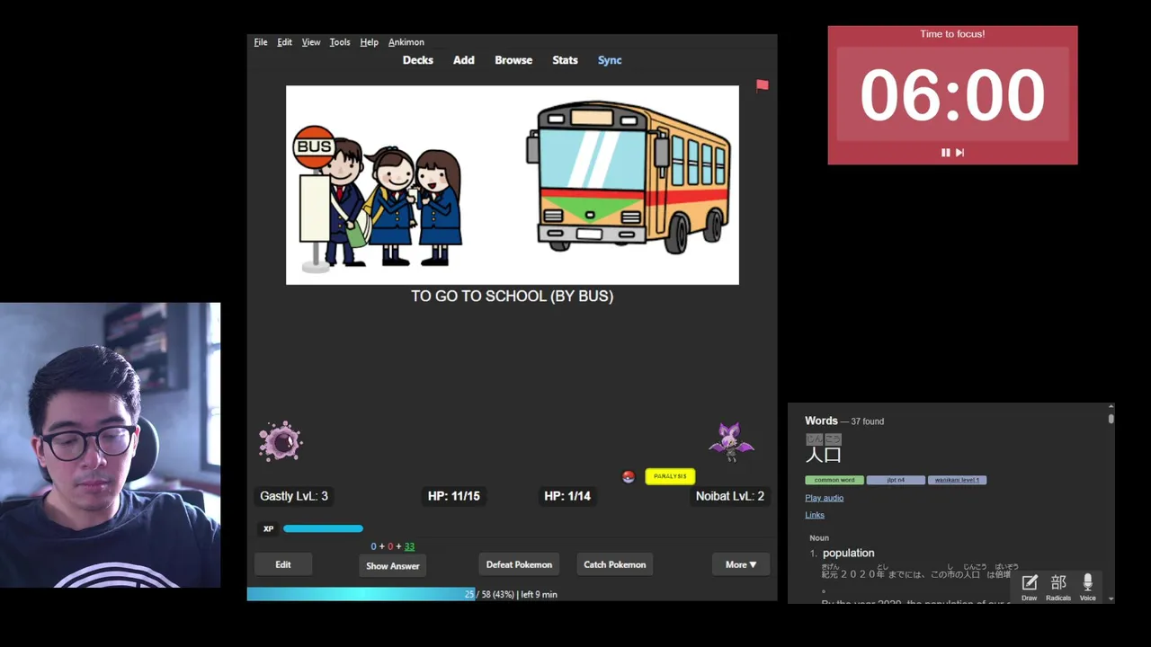The width and height of the screenshot is (1151, 647).
Task: Open the Draw input tool
Action: click(1030, 588)
